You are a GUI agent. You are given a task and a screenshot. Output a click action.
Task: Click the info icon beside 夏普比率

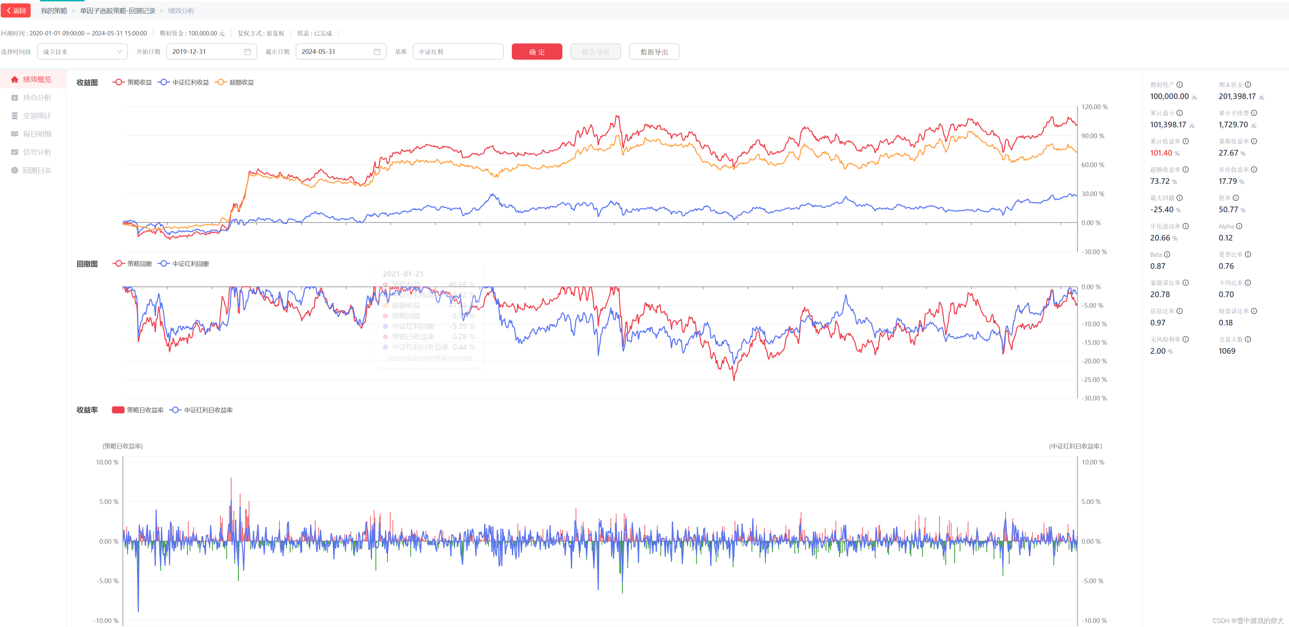point(1248,254)
